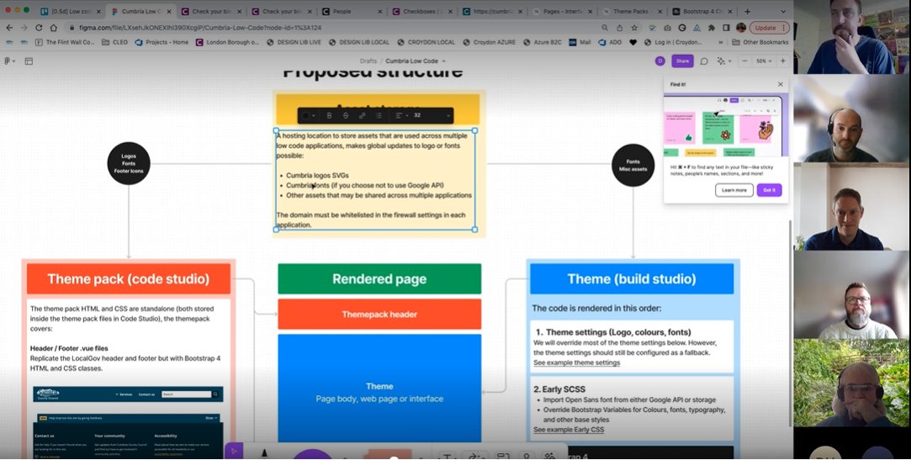This screenshot has width=911, height=460.
Task: Click the Got it button
Action: coord(769,190)
